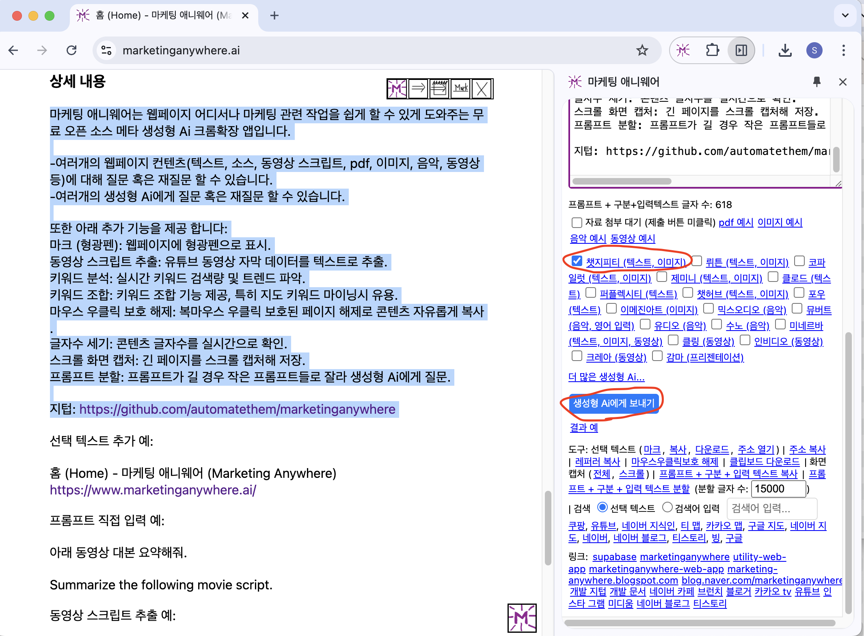Click the Marketing Anywhere logo at page bottom

[522, 618]
